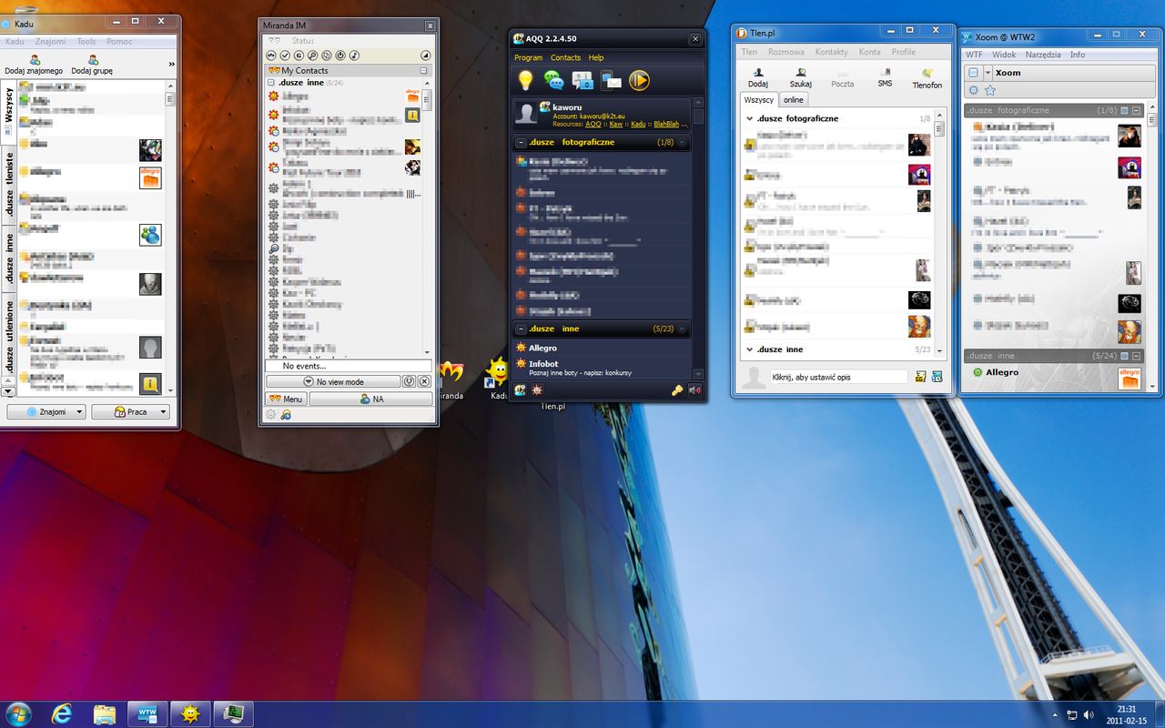Select .dusze tleniste vertical tab in Kadu

click(x=9, y=185)
